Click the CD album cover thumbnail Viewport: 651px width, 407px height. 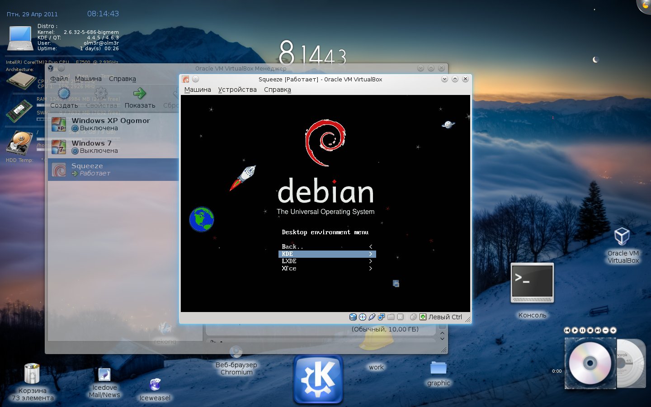[x=590, y=363]
